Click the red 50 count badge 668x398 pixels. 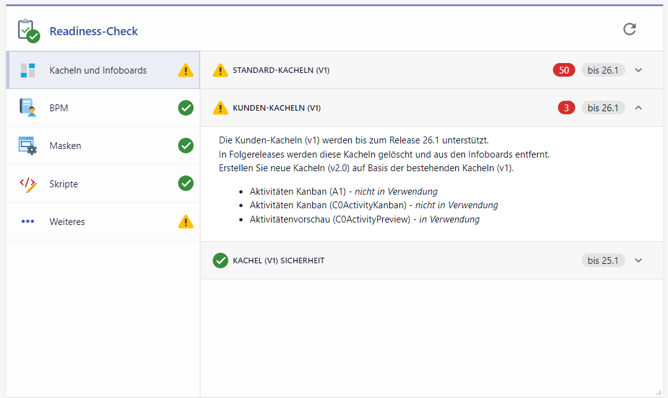tap(563, 70)
